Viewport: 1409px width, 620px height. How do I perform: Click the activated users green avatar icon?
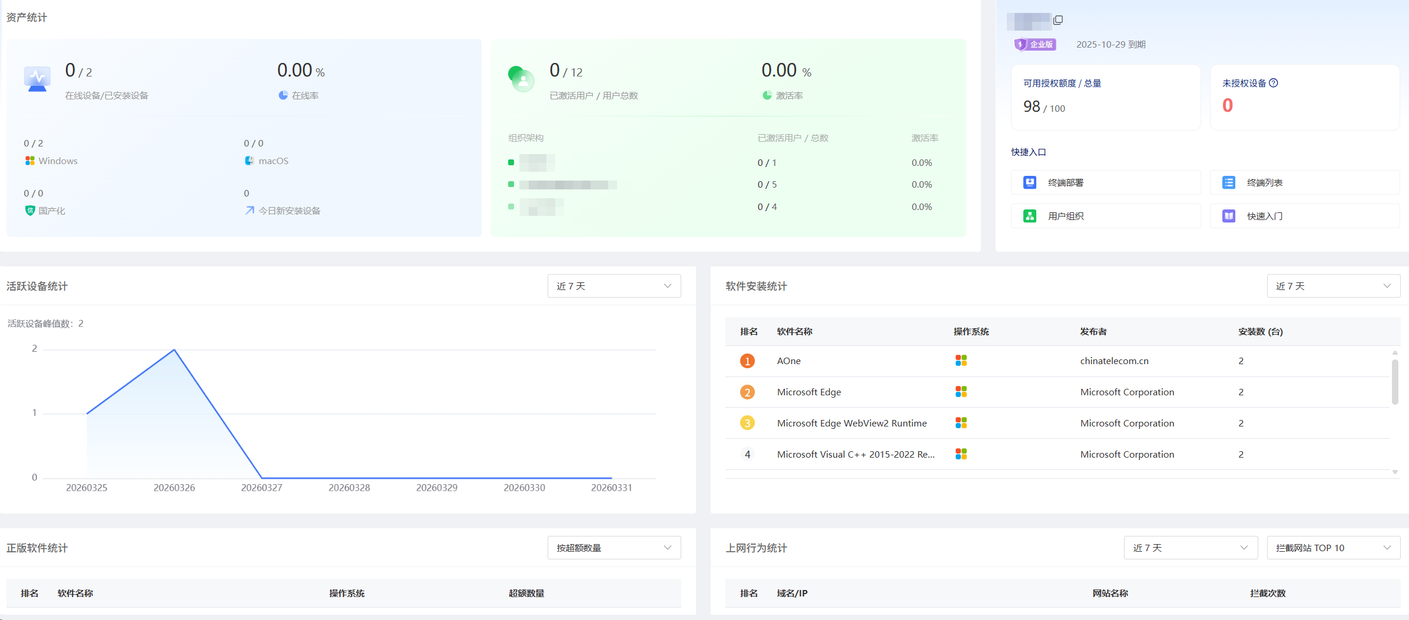click(x=521, y=79)
